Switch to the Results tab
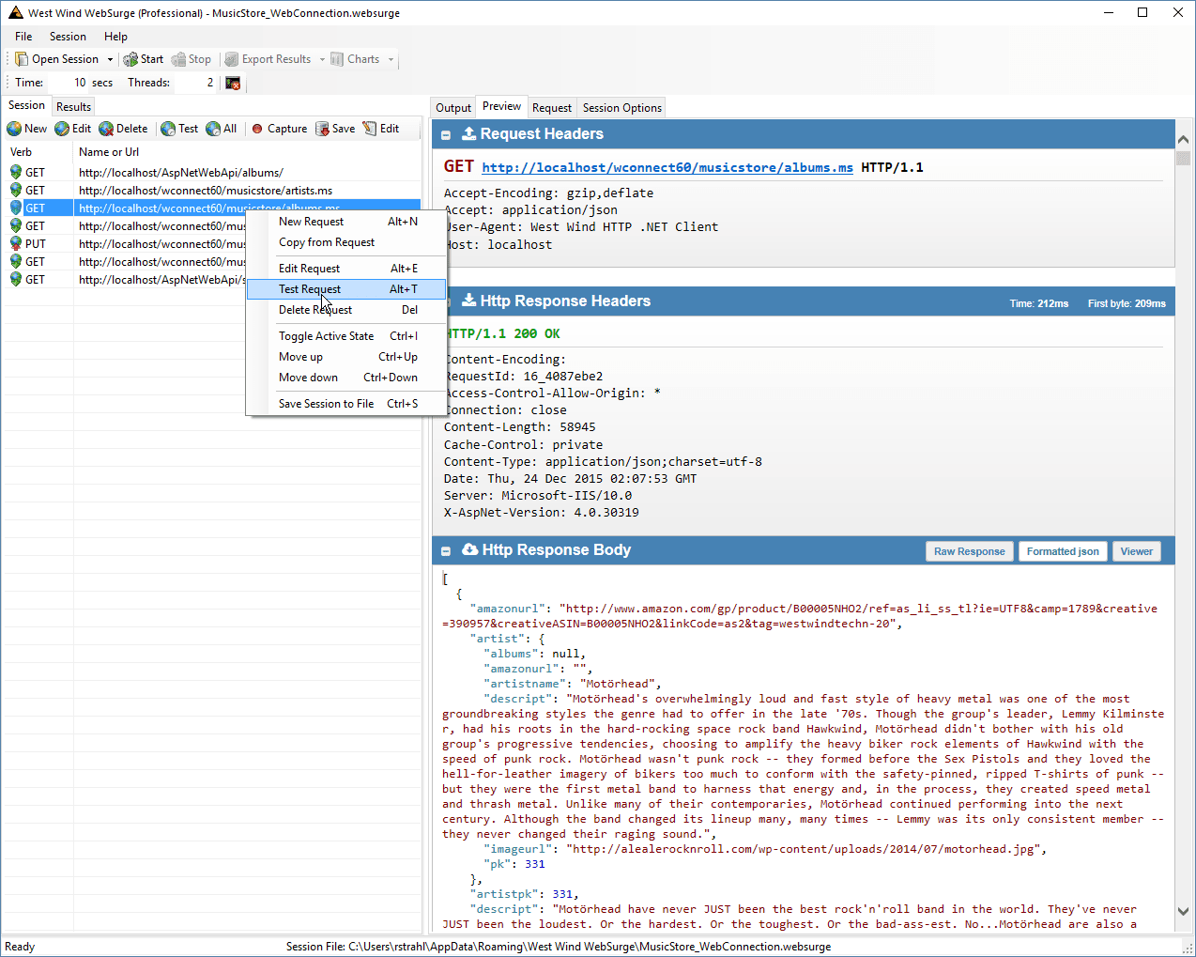Image resolution: width=1196 pixels, height=957 pixels. point(73,107)
